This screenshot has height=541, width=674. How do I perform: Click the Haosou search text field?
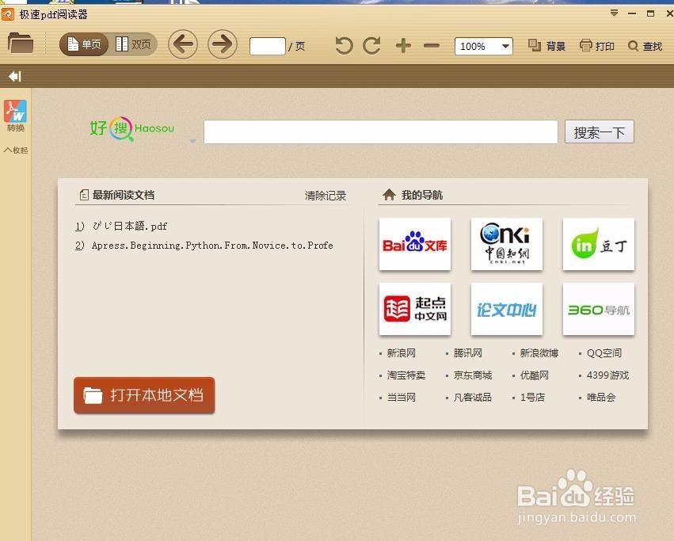(381, 131)
